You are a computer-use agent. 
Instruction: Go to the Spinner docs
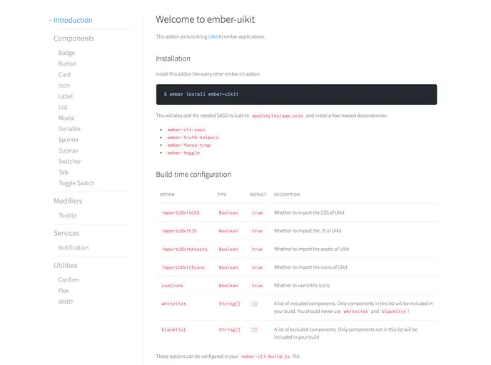[x=69, y=140]
